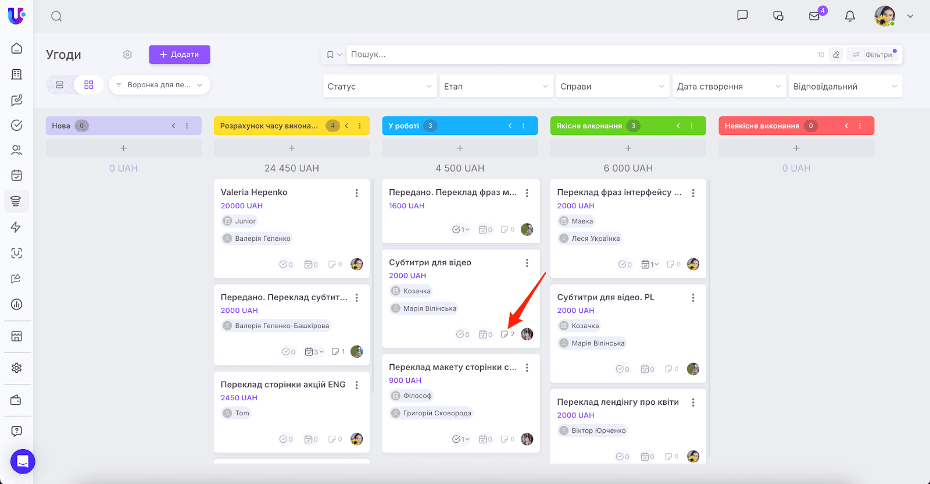Open the home icon in sidebar
930x484 pixels.
coord(17,48)
